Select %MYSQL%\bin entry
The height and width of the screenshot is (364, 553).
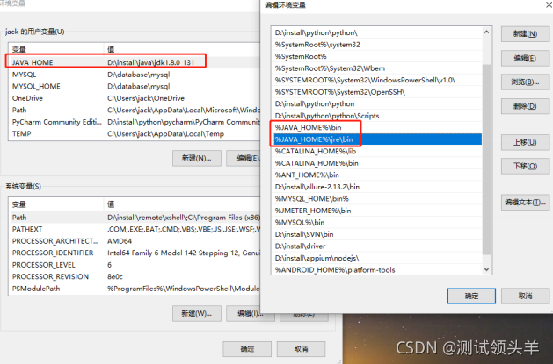point(378,222)
